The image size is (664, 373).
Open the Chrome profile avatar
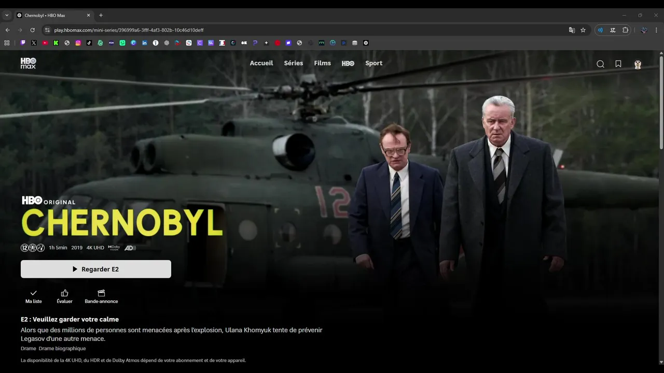coord(644,30)
